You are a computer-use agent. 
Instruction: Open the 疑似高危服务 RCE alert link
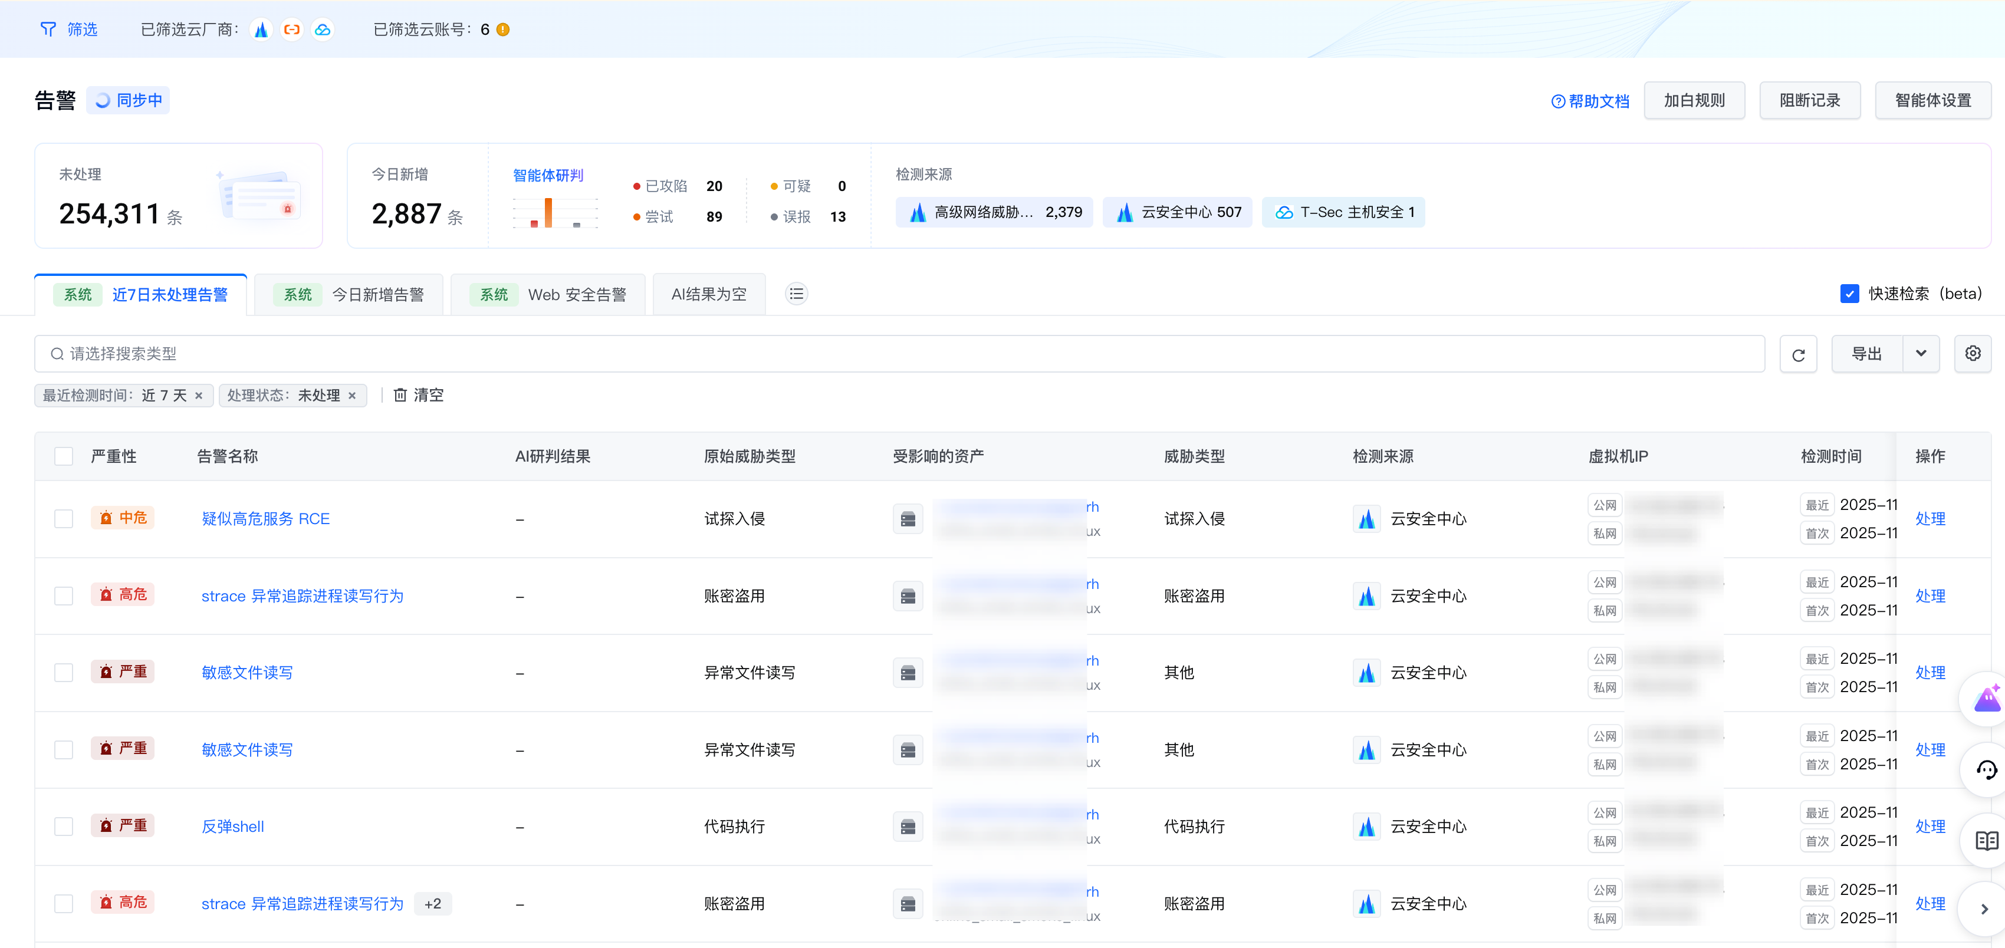tap(265, 519)
